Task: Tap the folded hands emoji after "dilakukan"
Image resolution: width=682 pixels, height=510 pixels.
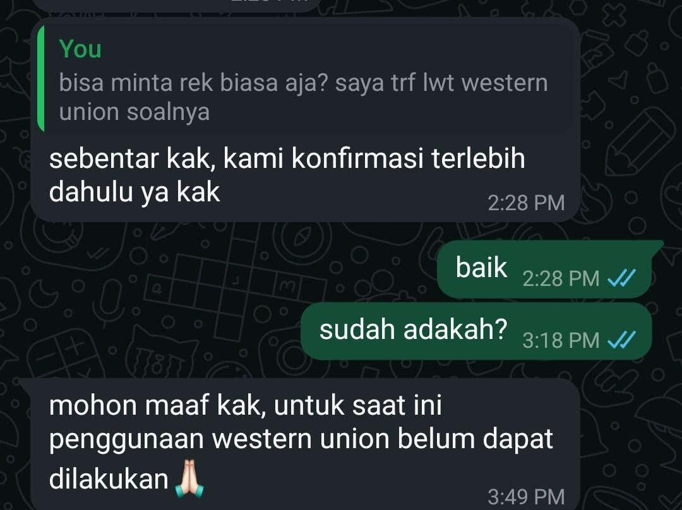Action: (x=189, y=478)
